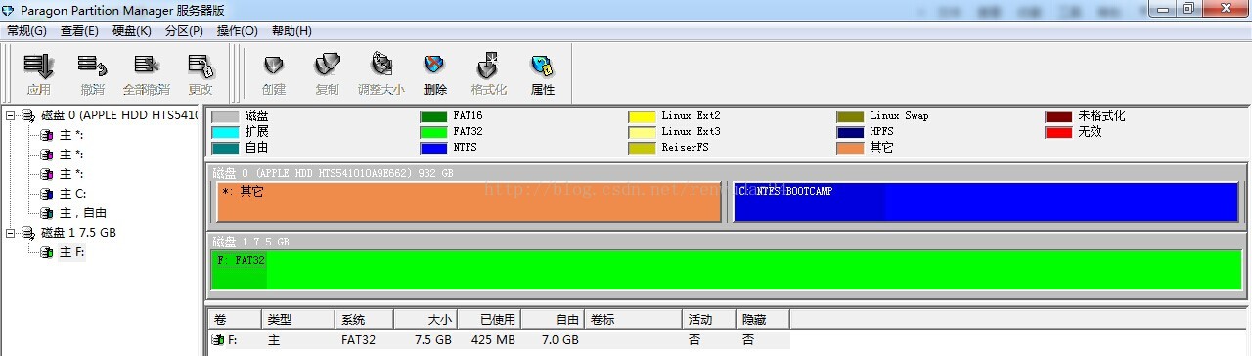This screenshot has height=356, width=1252.
Task: Click the 应用 (Apply) toolbar icon
Action: [x=39, y=67]
